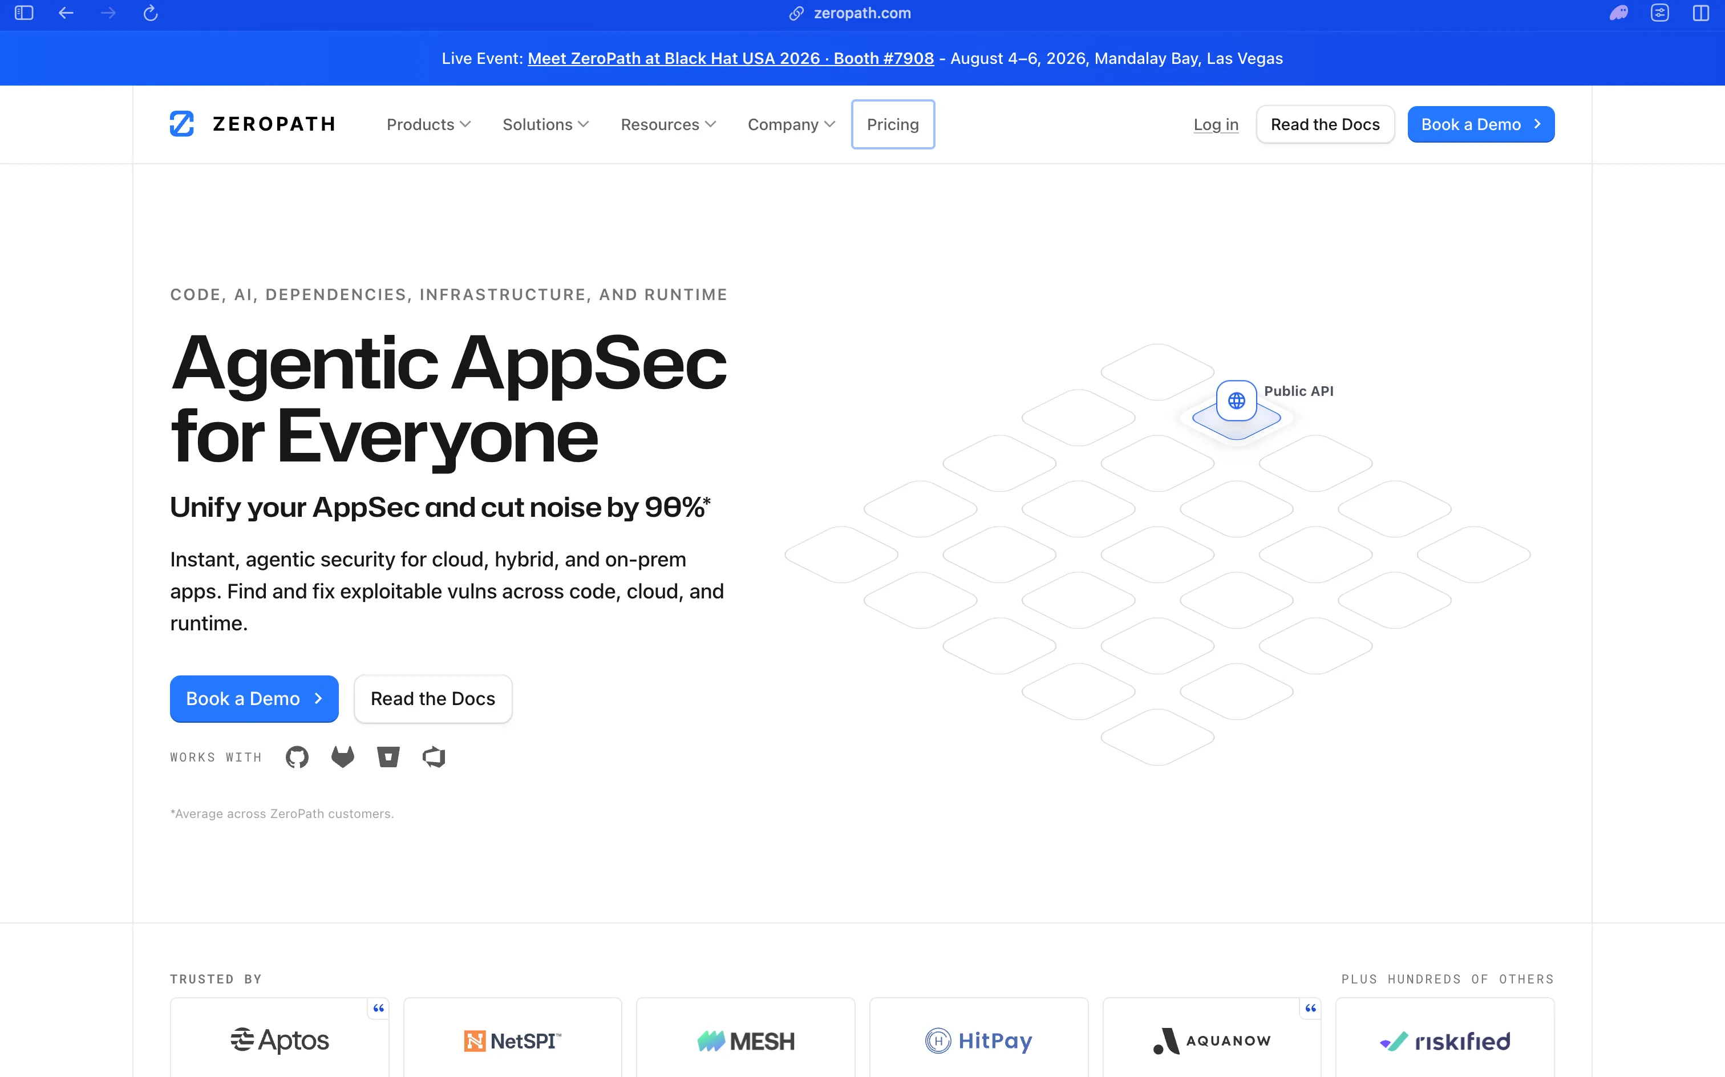The height and width of the screenshot is (1077, 1725).
Task: Click Read the Docs in header
Action: (x=1325, y=125)
